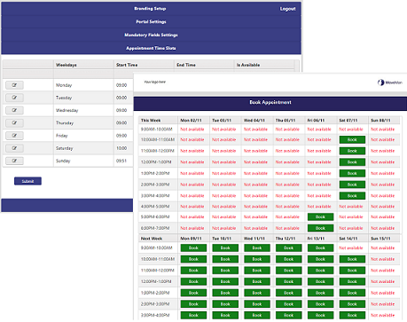Open the Portal Settings menu

tap(151, 21)
